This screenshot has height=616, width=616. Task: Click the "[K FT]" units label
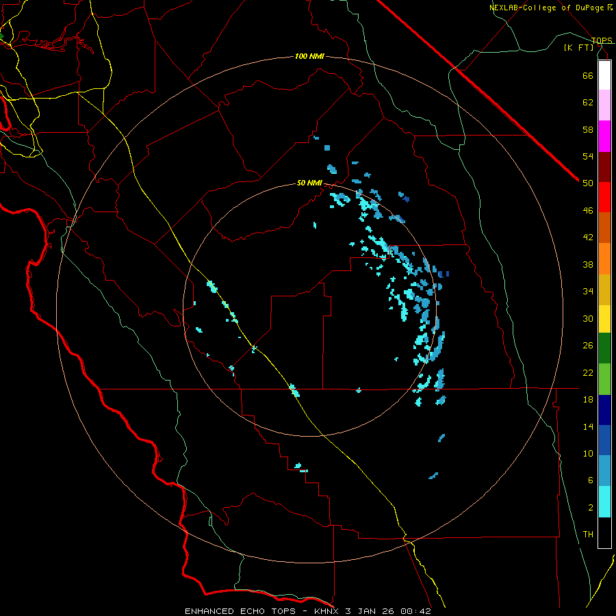[x=578, y=47]
